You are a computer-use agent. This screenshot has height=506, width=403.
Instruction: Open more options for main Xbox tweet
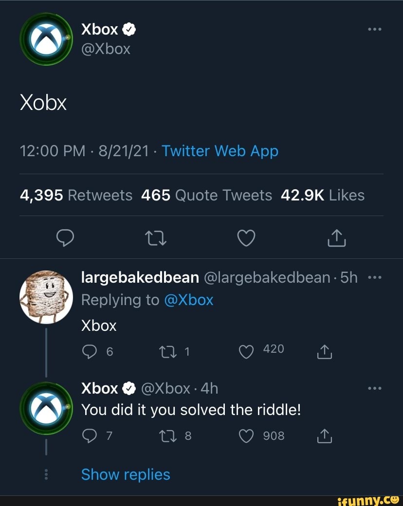375,29
